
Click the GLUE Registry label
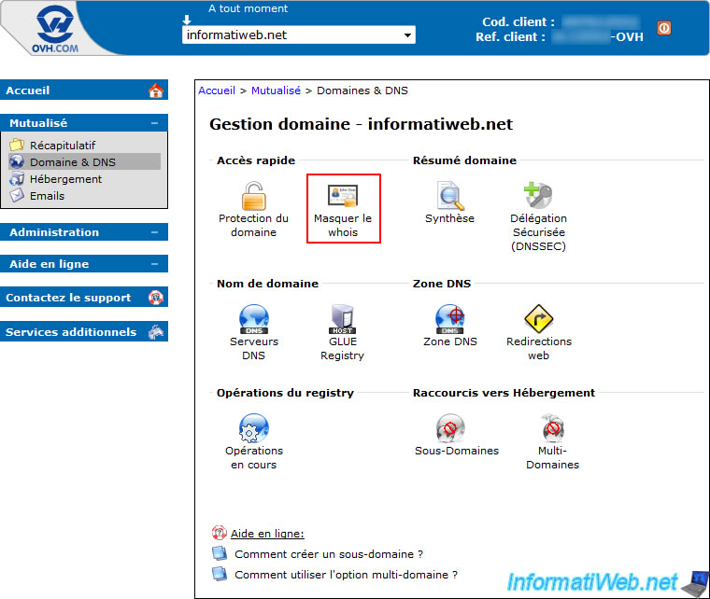pyautogui.click(x=342, y=348)
